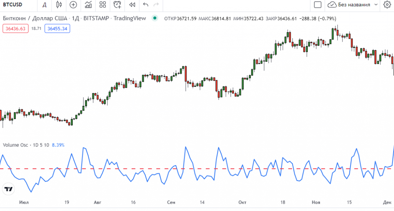The width and height of the screenshot is (394, 211).
Task: Click the 19 date label on axis
Action: 67,202
